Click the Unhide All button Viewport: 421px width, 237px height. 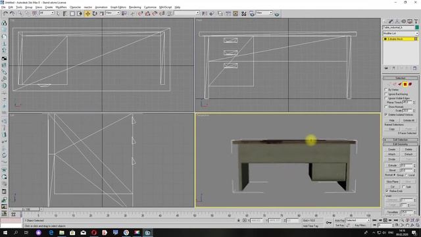(x=409, y=120)
